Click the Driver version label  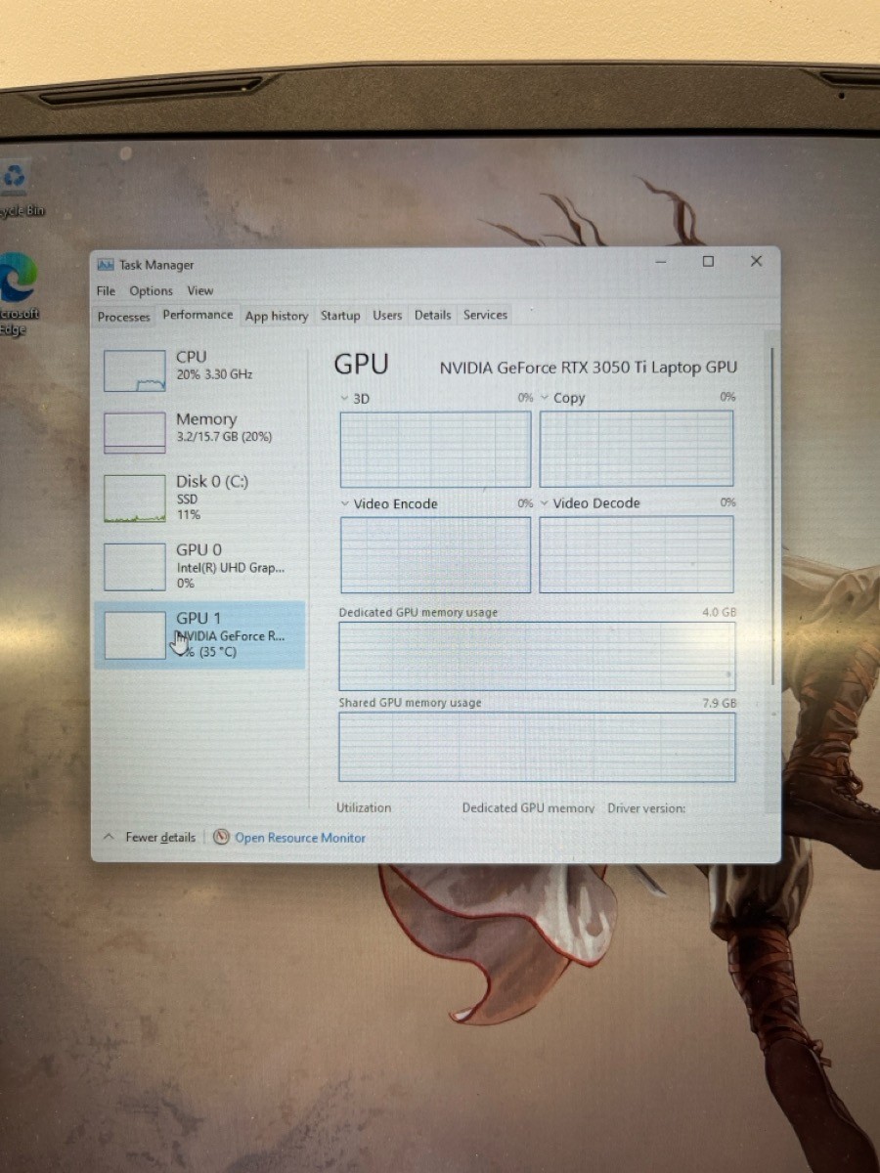[646, 808]
